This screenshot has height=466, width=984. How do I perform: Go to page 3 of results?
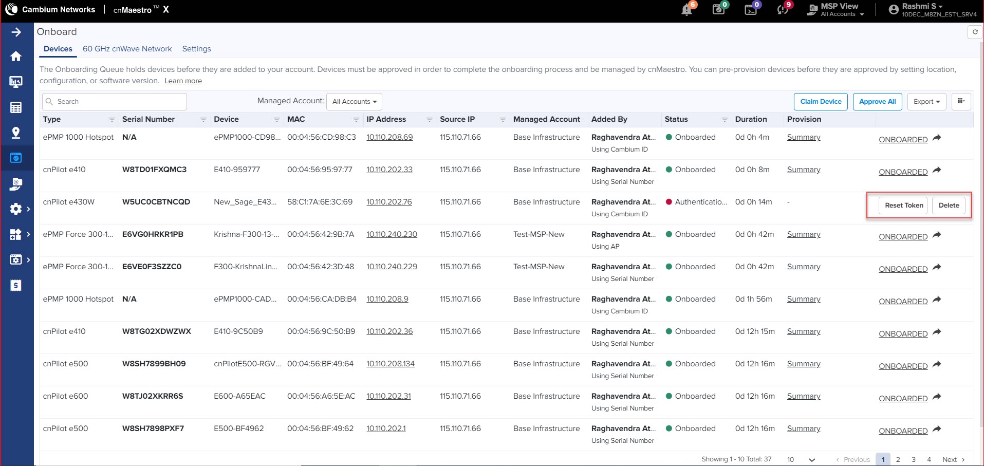point(914,459)
